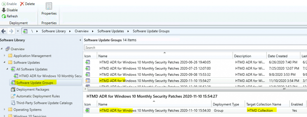This screenshot has width=307, height=117.
Task: Sort groups by Date Created column
Action: pyautogui.click(x=283, y=56)
